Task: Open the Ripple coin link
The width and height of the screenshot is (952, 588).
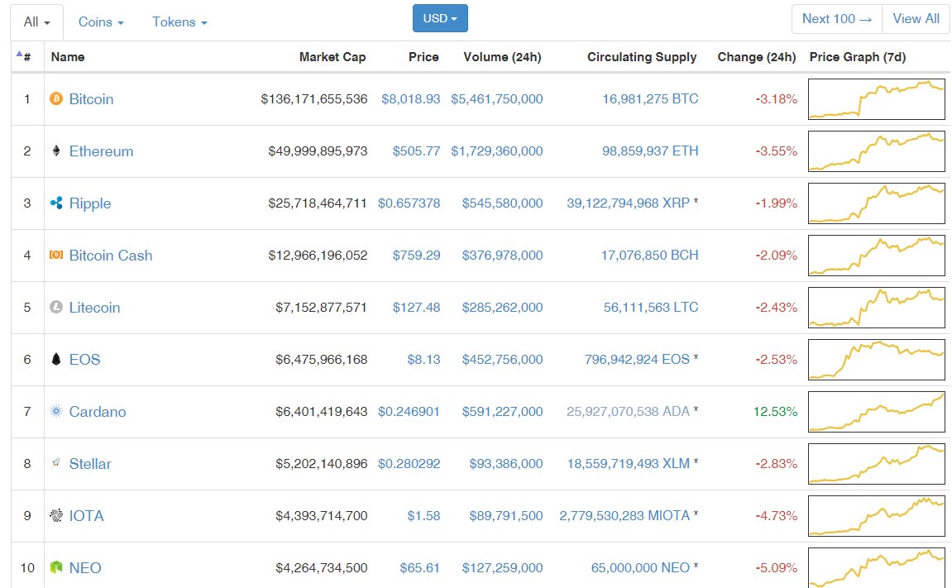Action: (90, 203)
